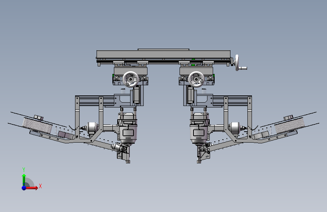This screenshot has width=327, height=212.
Task: Click the blue Z axis ball of the triad
Action: [x=24, y=188]
